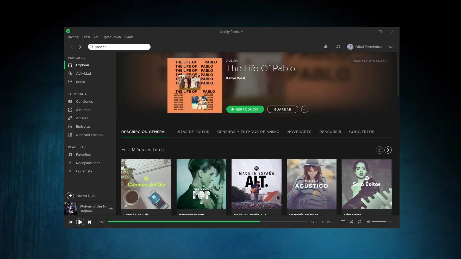Expand the Recopilaciones playlists group
The height and width of the screenshot is (259, 461).
(88, 163)
